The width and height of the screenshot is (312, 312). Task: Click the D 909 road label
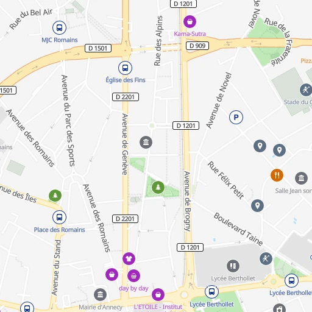[197, 46]
